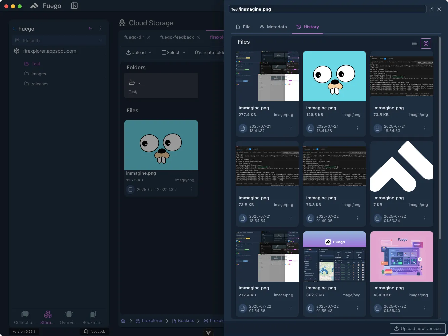Open the Collections section in bottom navigation
The width and height of the screenshot is (448, 336).
tap(25, 318)
